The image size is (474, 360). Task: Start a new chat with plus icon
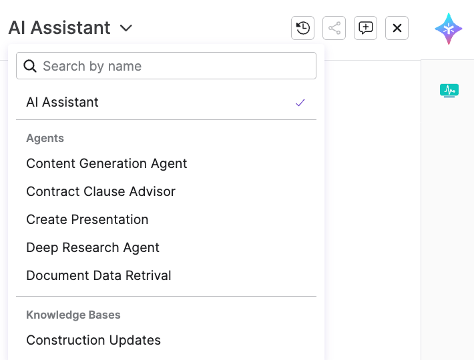[365, 28]
